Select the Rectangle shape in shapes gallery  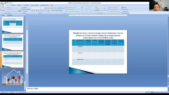87,8
